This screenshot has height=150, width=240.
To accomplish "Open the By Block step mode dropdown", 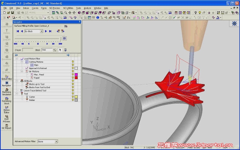I will [41, 31].
